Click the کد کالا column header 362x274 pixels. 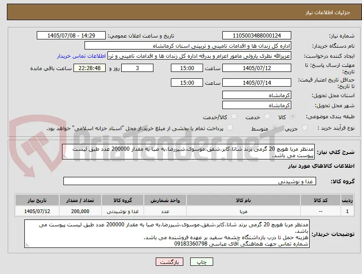321,200
